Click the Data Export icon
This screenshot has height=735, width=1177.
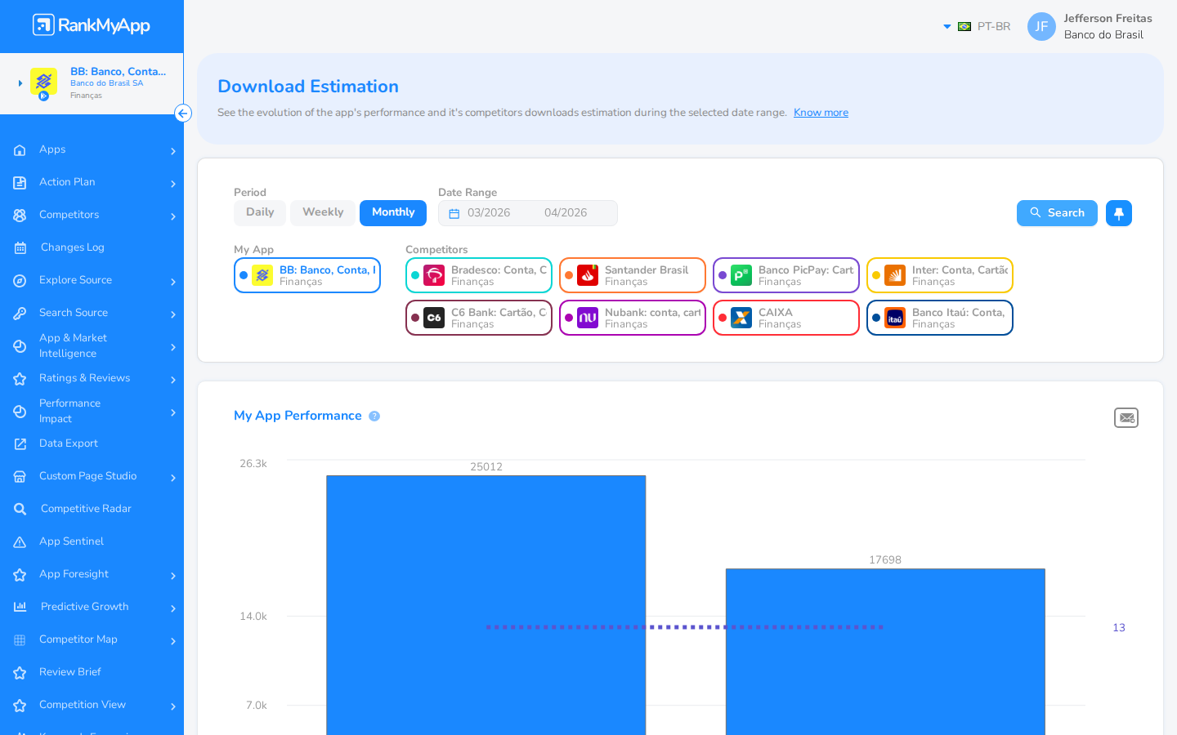click(20, 444)
